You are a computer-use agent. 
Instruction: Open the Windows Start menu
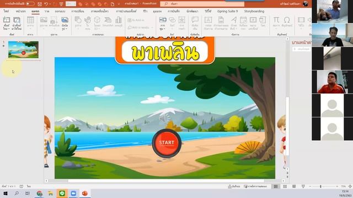click(6, 193)
